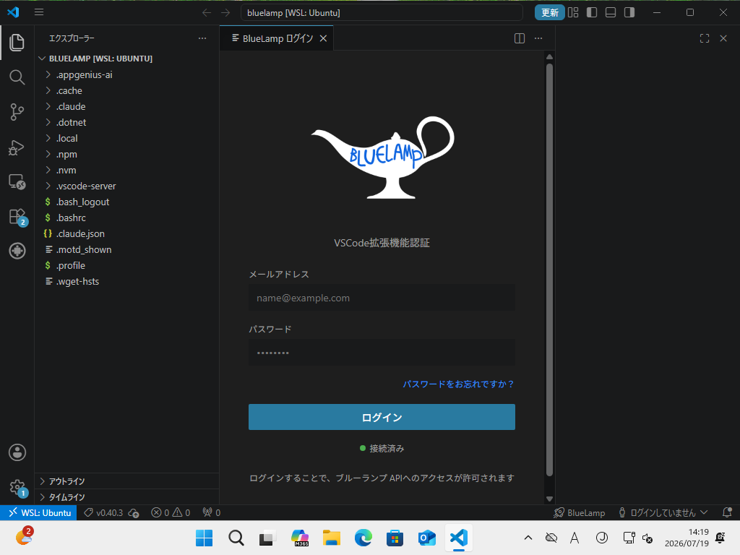The height and width of the screenshot is (555, 740).
Task: Open the Windows Start menu
Action: pos(204,538)
